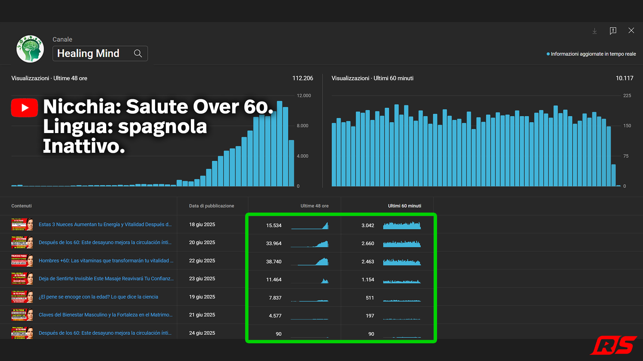
Task: Click the Healing Mind channel search field
Action: [100, 53]
